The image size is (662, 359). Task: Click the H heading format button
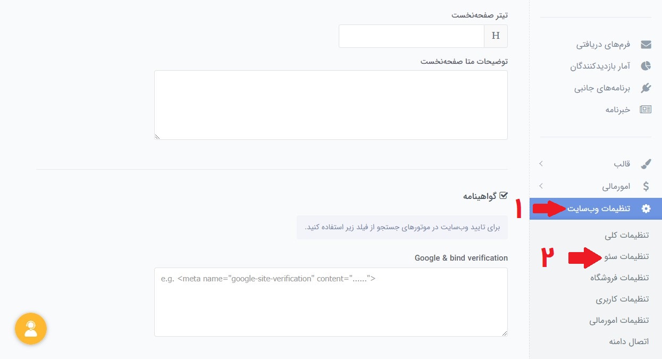tap(496, 36)
